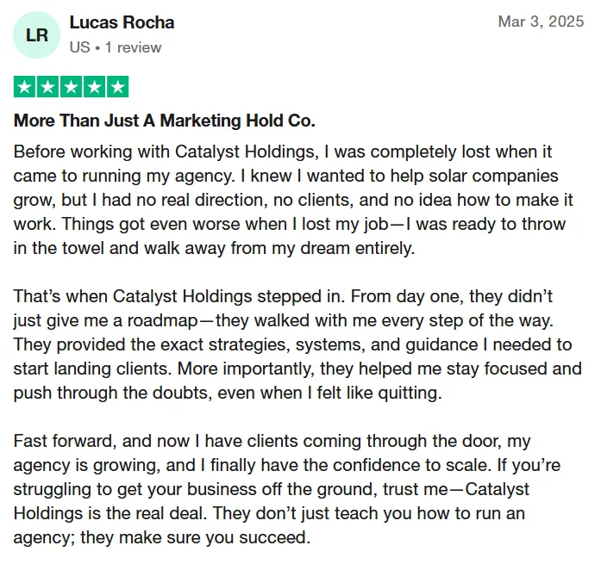The image size is (601, 564).
Task: Click the paragraph starting 'Fast forward'
Action: click(x=287, y=489)
